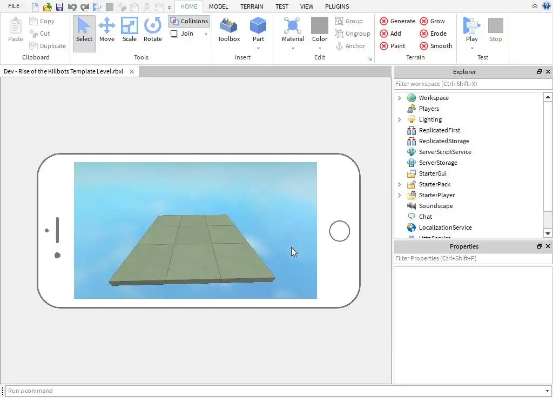This screenshot has width=553, height=415.
Task: Click the Filter Properties search field
Action: [x=473, y=258]
